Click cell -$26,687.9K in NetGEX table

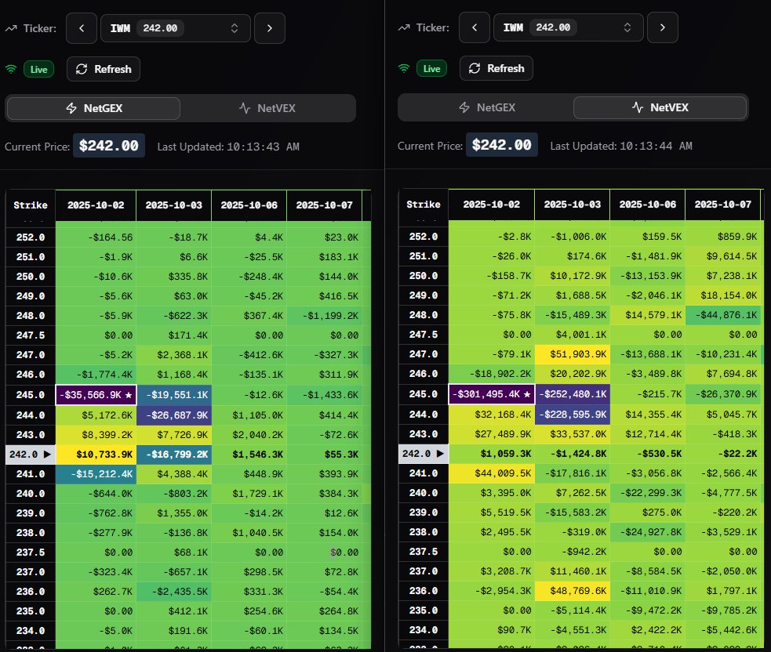tap(174, 415)
